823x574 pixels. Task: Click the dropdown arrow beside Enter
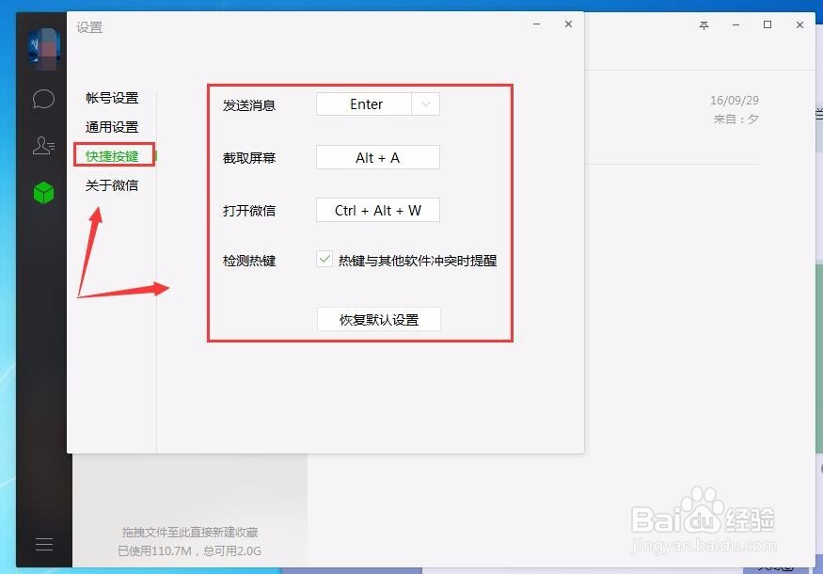pos(426,104)
